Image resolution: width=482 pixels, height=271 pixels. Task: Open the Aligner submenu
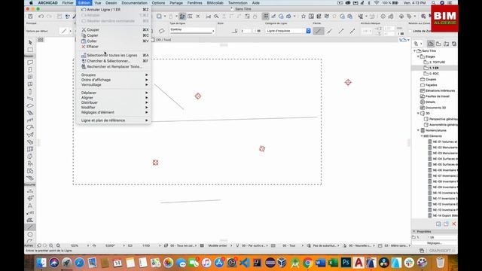click(114, 98)
